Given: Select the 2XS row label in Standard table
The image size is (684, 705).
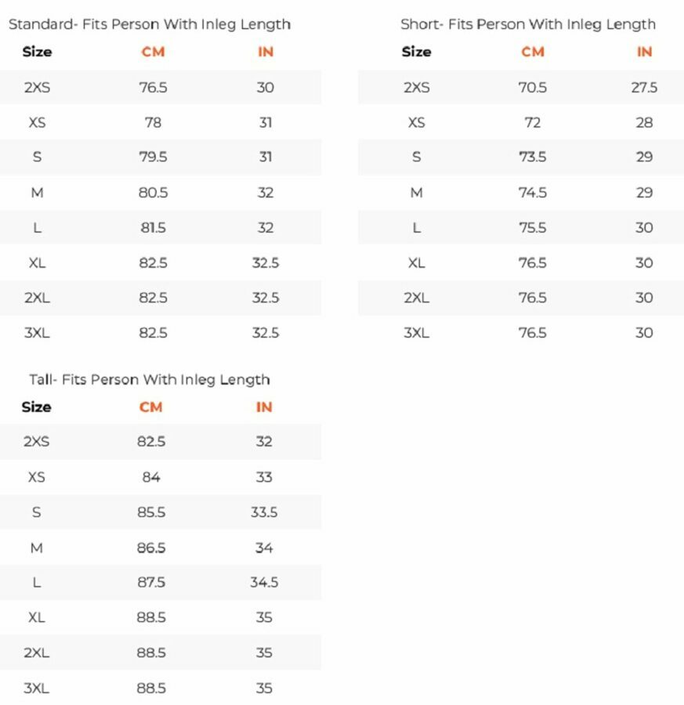Looking at the screenshot, I should [x=37, y=88].
